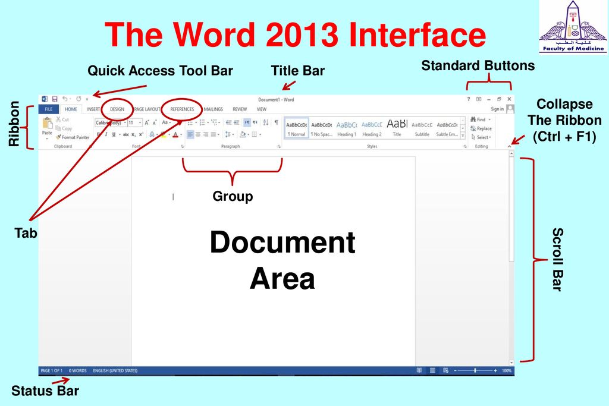The width and height of the screenshot is (609, 406).
Task: Click the Decrease Indent icon
Action: click(229, 122)
